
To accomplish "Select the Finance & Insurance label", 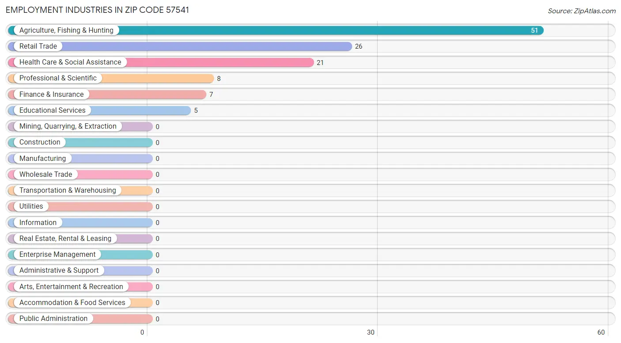I will [x=51, y=94].
